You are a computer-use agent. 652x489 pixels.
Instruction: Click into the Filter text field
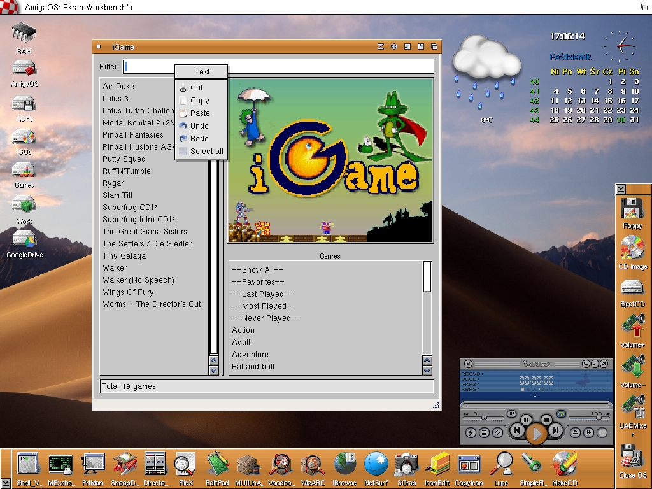tap(279, 66)
